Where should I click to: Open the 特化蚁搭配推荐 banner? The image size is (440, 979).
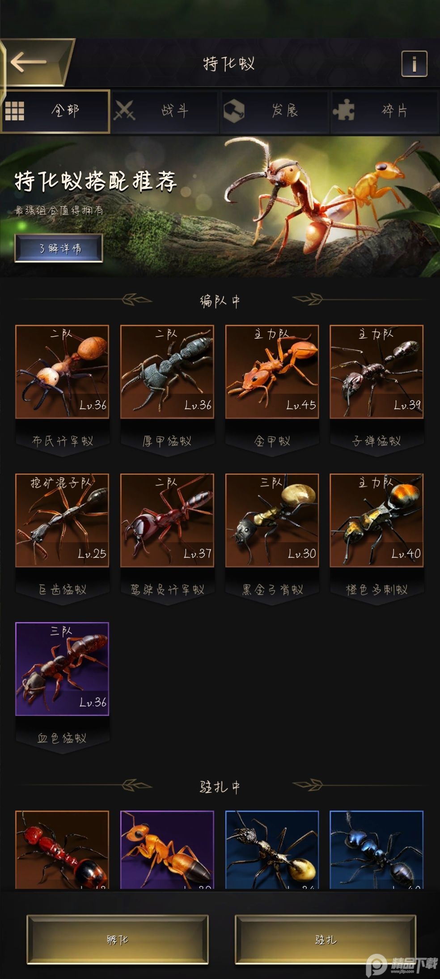(220, 206)
